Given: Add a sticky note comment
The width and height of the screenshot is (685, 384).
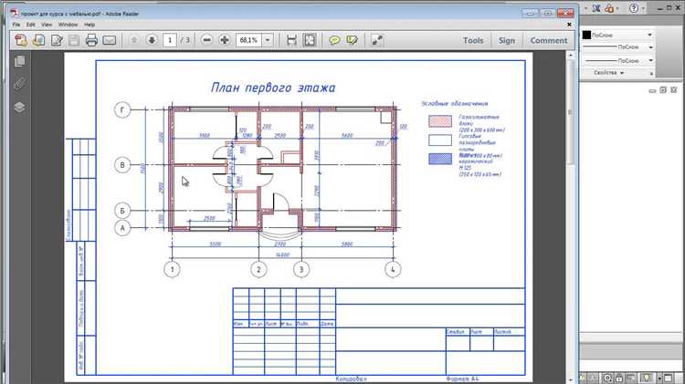Looking at the screenshot, I should pos(334,40).
